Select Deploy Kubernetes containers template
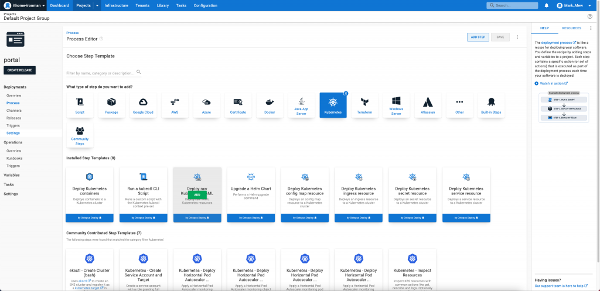Image resolution: width=600 pixels, height=291 pixels. 90,194
